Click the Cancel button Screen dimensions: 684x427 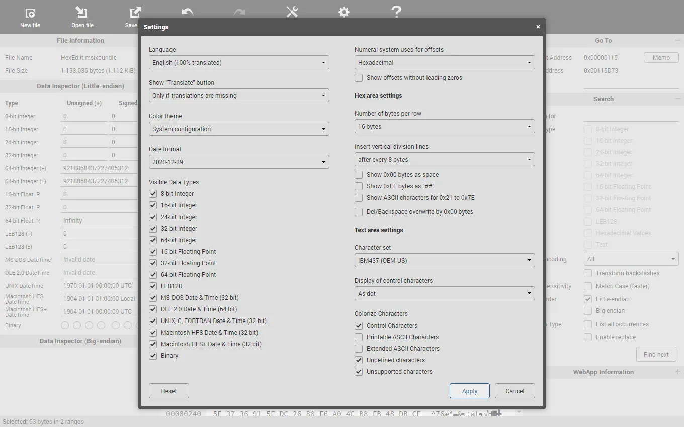tap(515, 391)
